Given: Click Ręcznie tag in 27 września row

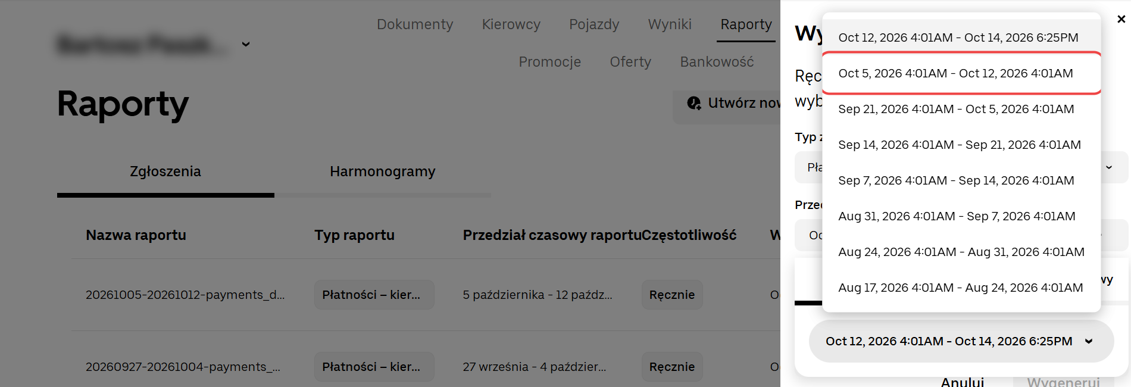Looking at the screenshot, I should point(672,367).
